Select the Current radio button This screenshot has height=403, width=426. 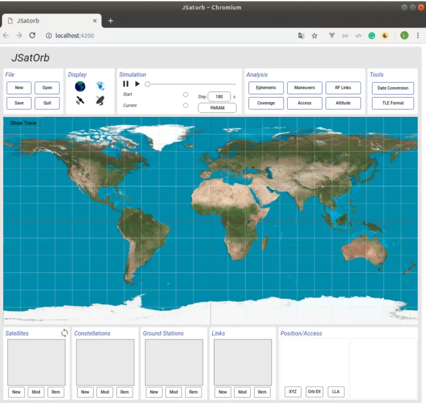(x=185, y=105)
